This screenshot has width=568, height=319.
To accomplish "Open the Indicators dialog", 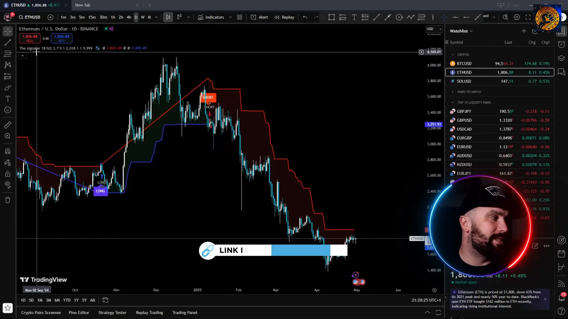I will (x=211, y=17).
